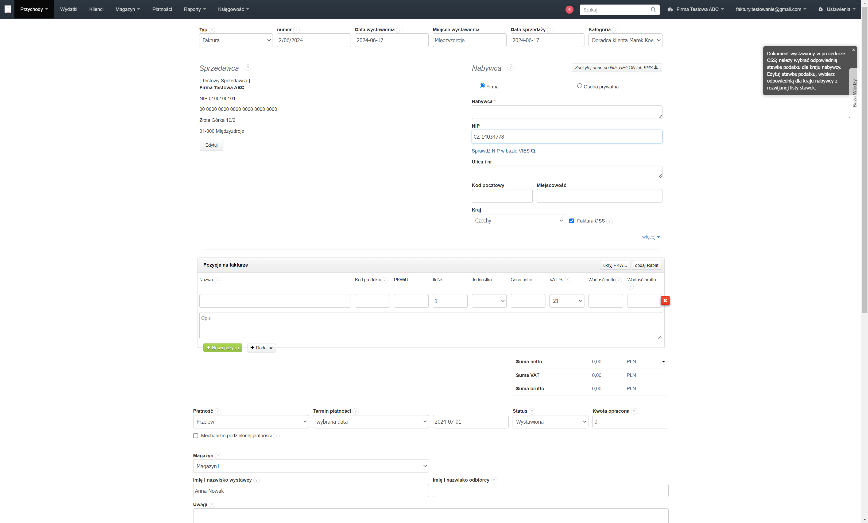868x523 pixels.
Task: Click the help icon next to Sprzedawca
Action: point(248,67)
